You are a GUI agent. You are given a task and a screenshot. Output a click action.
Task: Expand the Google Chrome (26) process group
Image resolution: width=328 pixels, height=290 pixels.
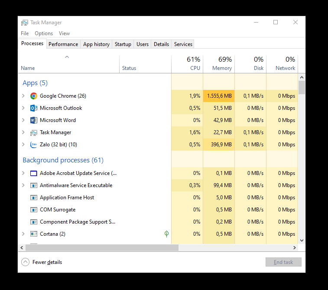click(x=23, y=96)
